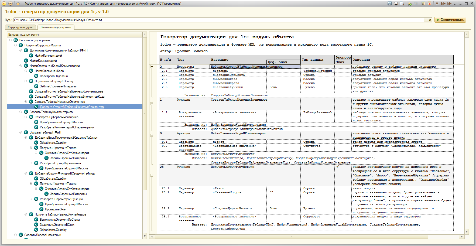The height and width of the screenshot is (246, 476).
Task: Click the horizontal scrollbar thumb of document
Action: point(292,237)
